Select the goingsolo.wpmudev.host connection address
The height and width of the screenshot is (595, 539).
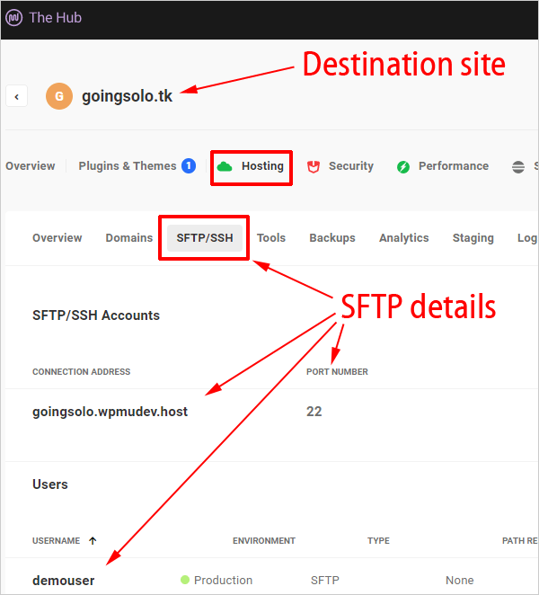coord(110,412)
